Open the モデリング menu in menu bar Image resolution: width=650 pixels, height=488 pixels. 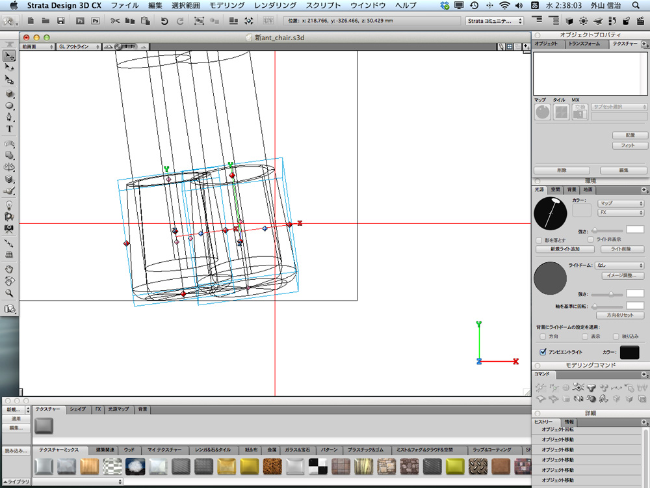point(227,5)
